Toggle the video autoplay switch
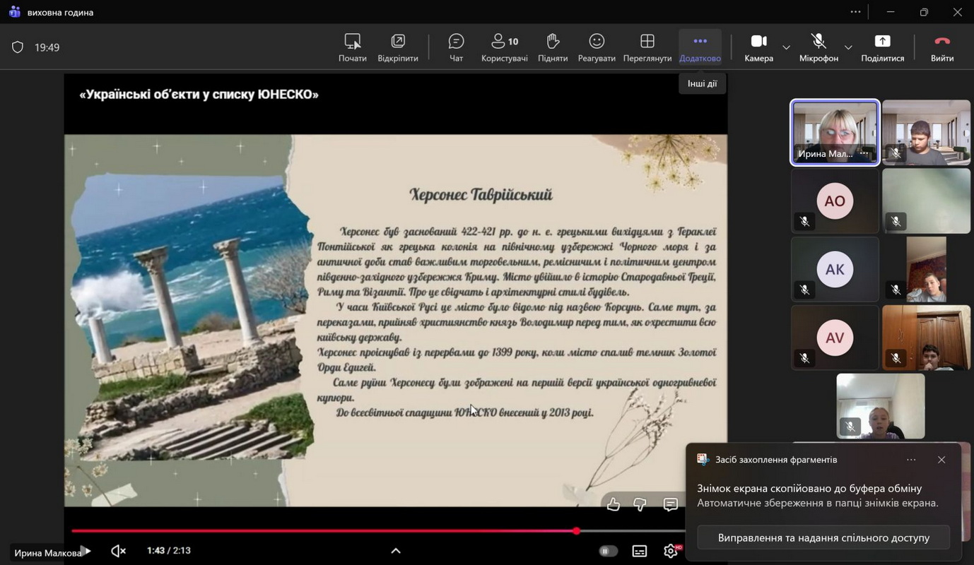974x565 pixels. click(x=608, y=551)
